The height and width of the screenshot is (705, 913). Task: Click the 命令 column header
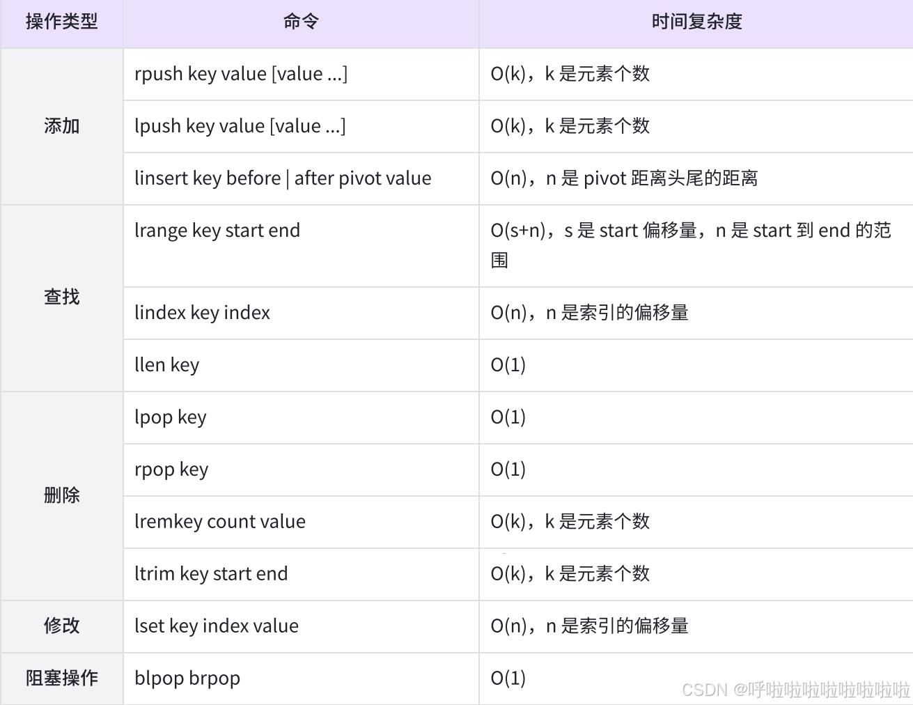301,22
